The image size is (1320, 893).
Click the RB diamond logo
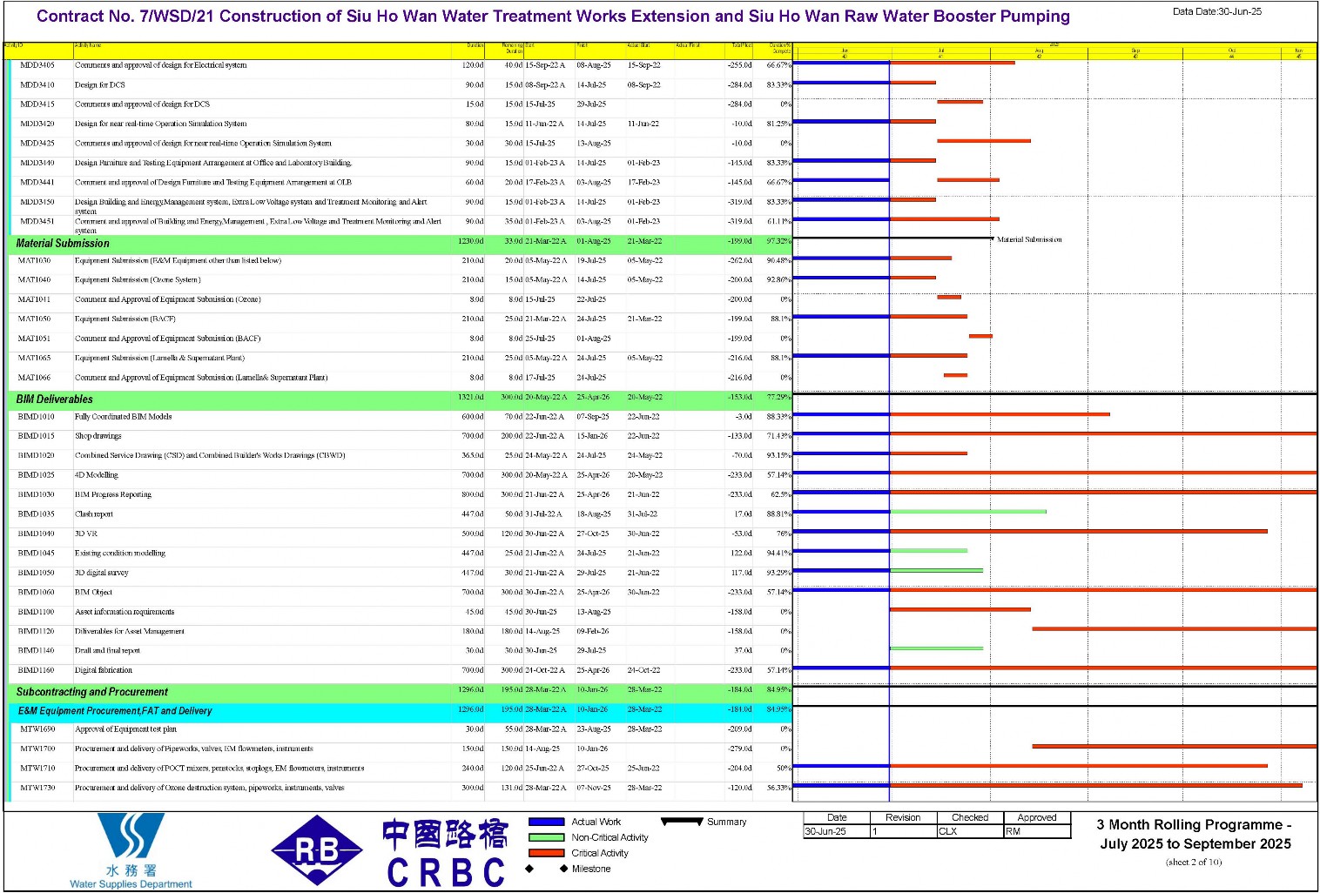317,850
